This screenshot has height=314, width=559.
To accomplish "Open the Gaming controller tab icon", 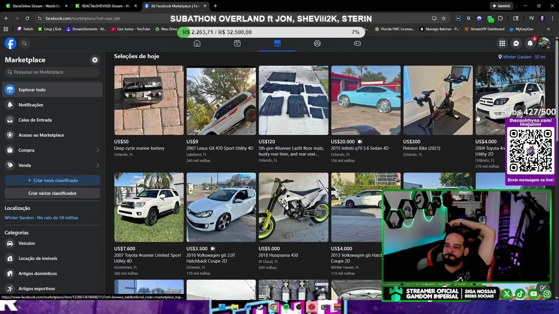I will (358, 43).
